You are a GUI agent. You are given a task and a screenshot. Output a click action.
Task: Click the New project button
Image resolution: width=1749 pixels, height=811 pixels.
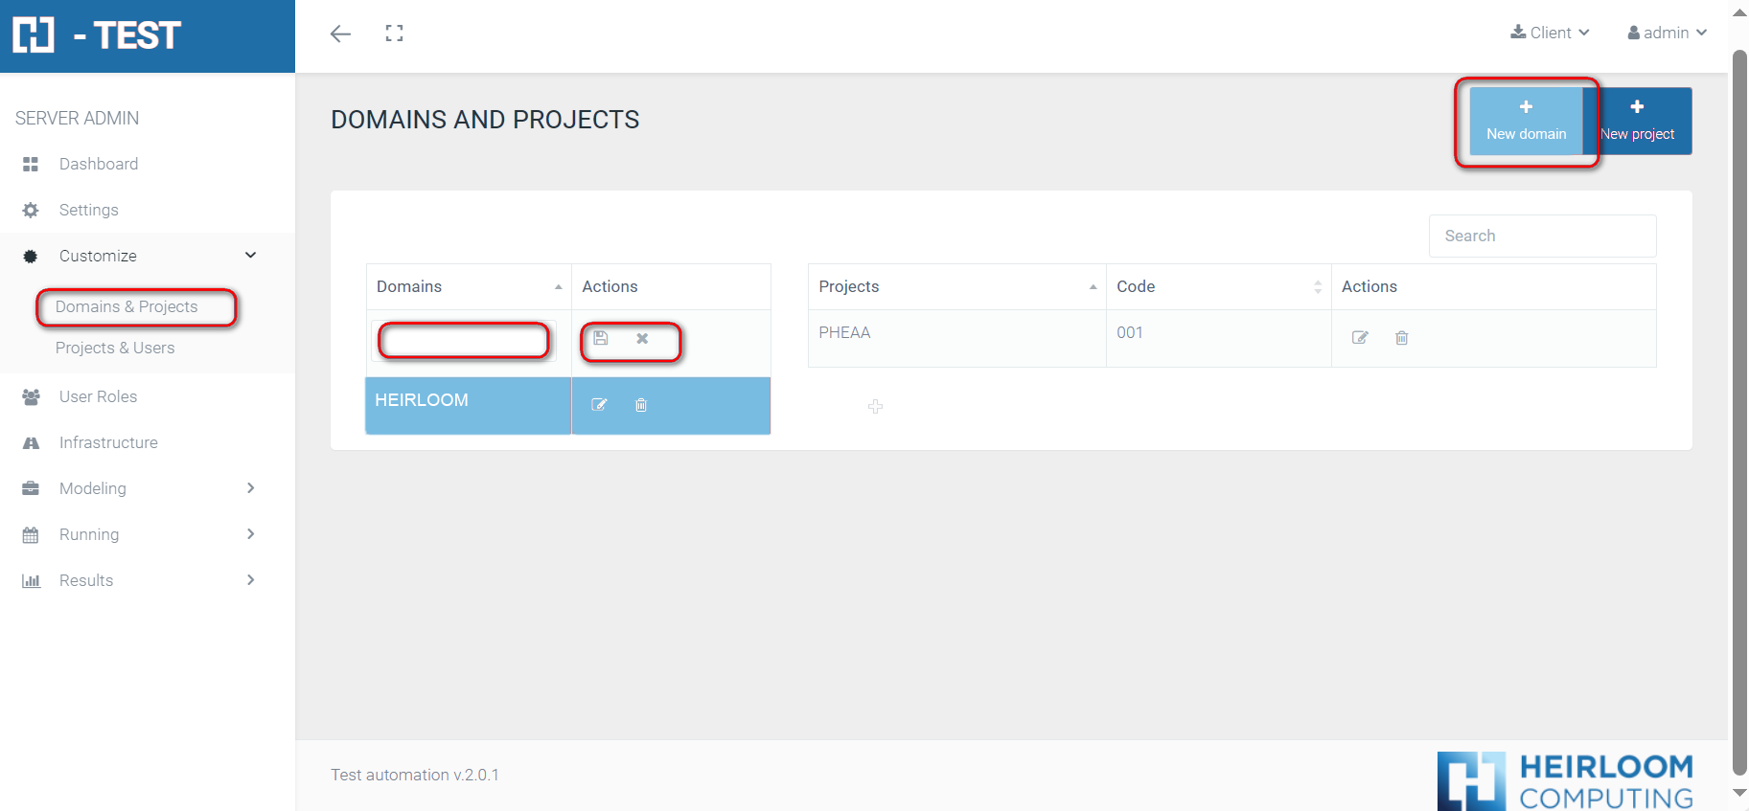(1638, 121)
